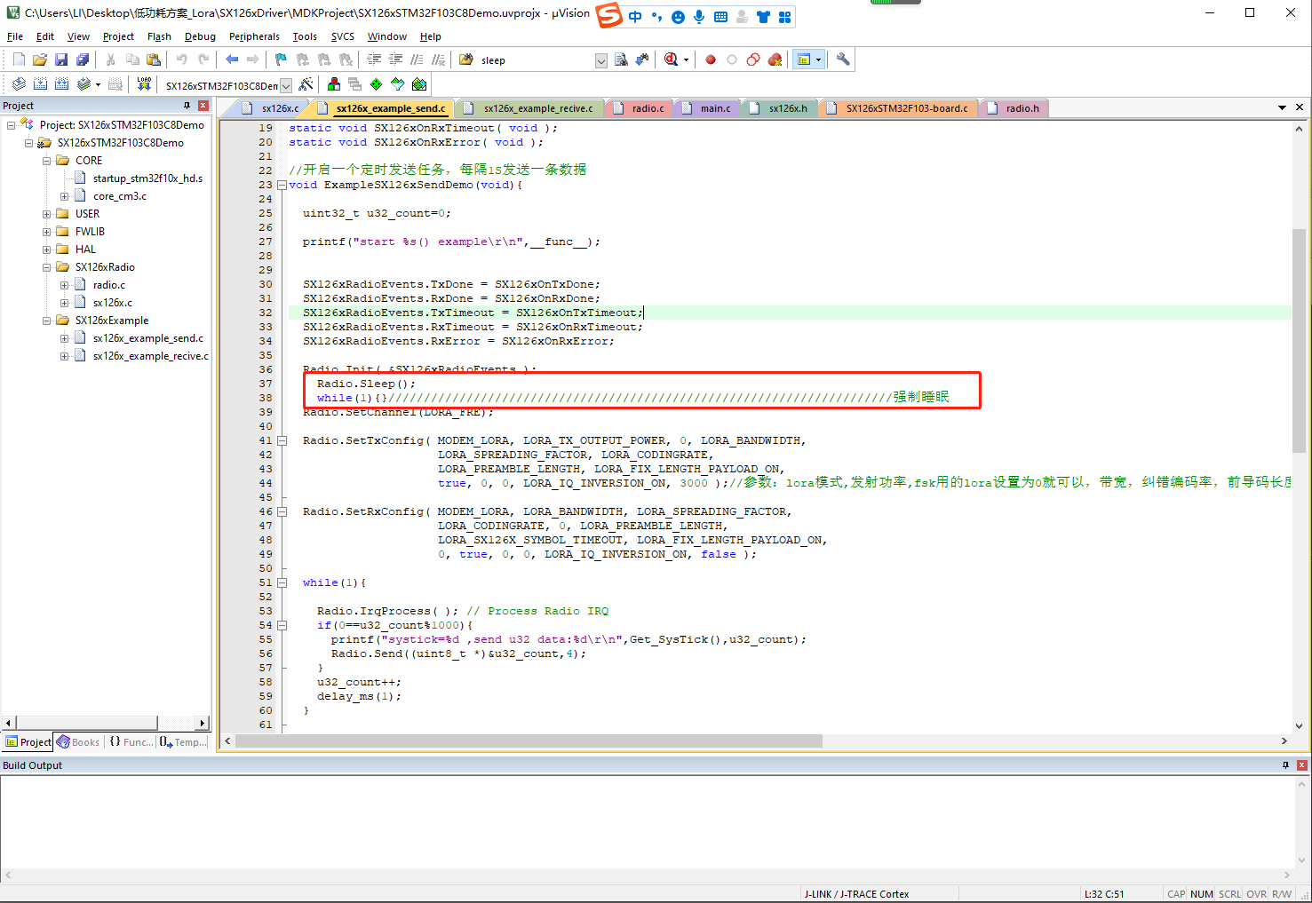1312x903 pixels.
Task: Open the target selection dropdown
Action: coord(286,85)
